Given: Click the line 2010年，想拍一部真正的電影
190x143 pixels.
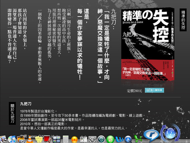Looking at the screenshot, I should click(44, 124).
